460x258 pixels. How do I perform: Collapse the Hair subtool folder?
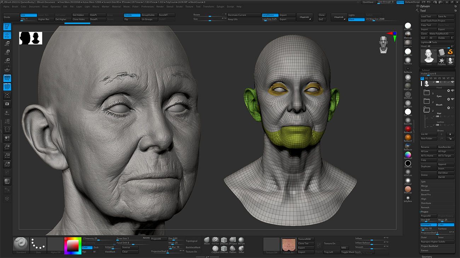[426, 110]
